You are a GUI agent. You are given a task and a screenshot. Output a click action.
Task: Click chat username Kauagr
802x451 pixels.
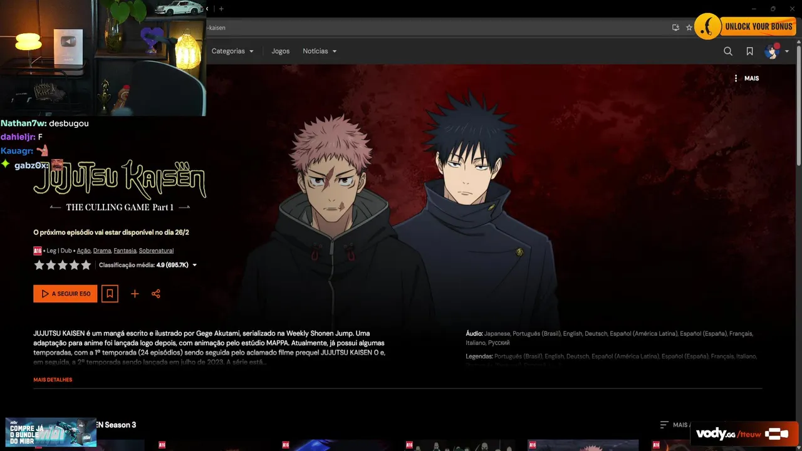coord(17,151)
